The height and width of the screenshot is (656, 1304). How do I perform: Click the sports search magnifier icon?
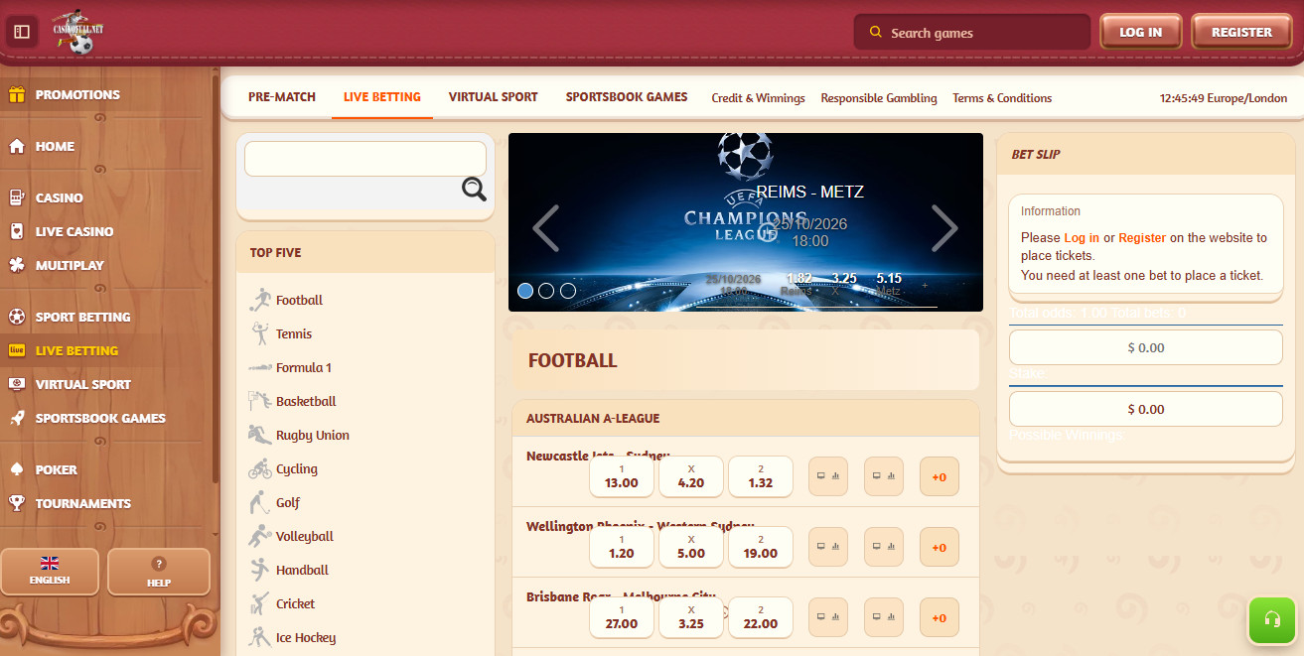(474, 190)
